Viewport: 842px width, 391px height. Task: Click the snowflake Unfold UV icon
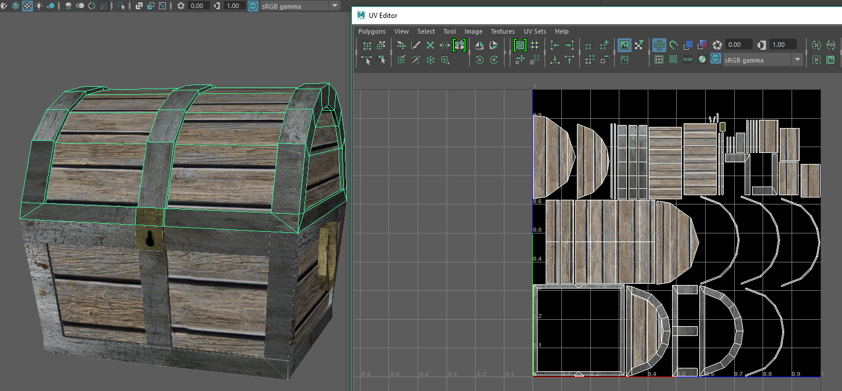430,60
